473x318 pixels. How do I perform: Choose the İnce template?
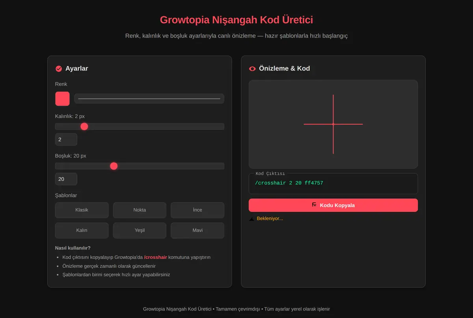coord(197,210)
